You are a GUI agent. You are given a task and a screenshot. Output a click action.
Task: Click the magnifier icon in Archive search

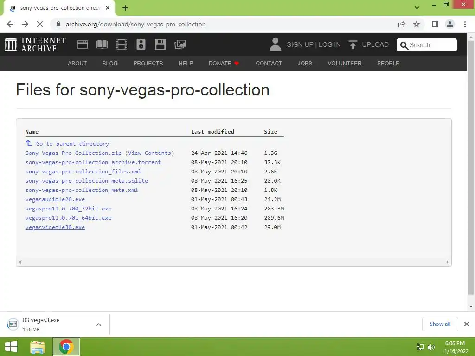pos(404,45)
